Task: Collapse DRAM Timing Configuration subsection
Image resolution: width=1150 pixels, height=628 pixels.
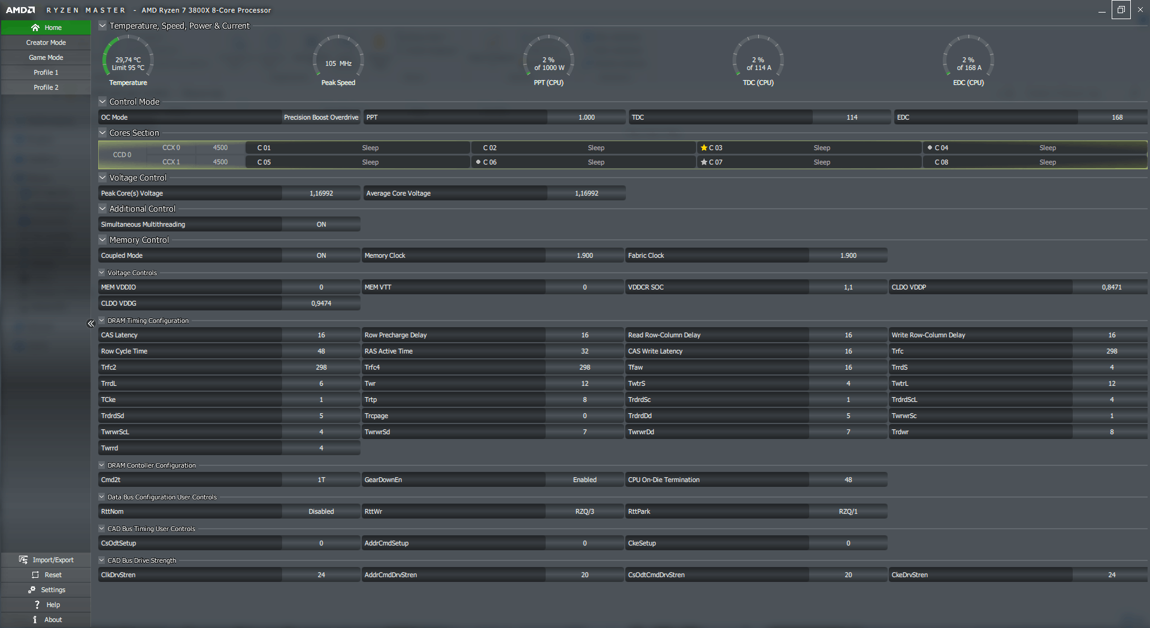Action: (x=102, y=321)
